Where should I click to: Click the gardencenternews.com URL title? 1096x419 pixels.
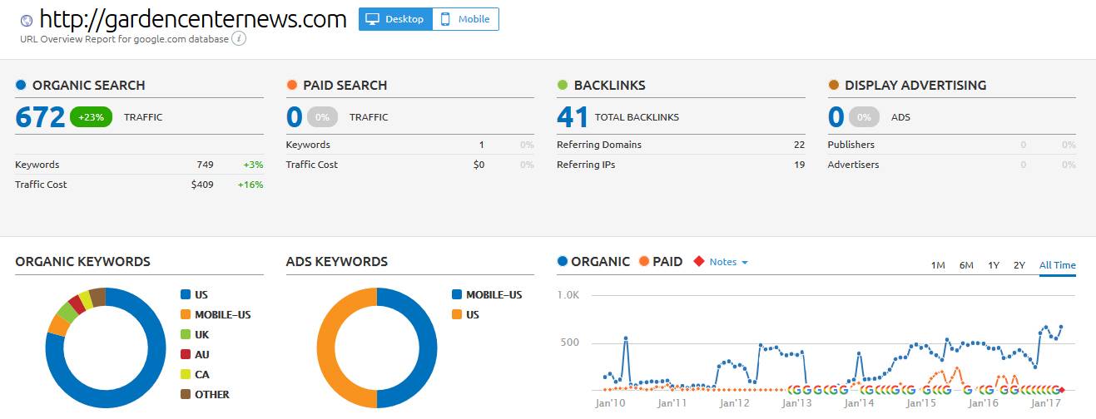(x=193, y=19)
